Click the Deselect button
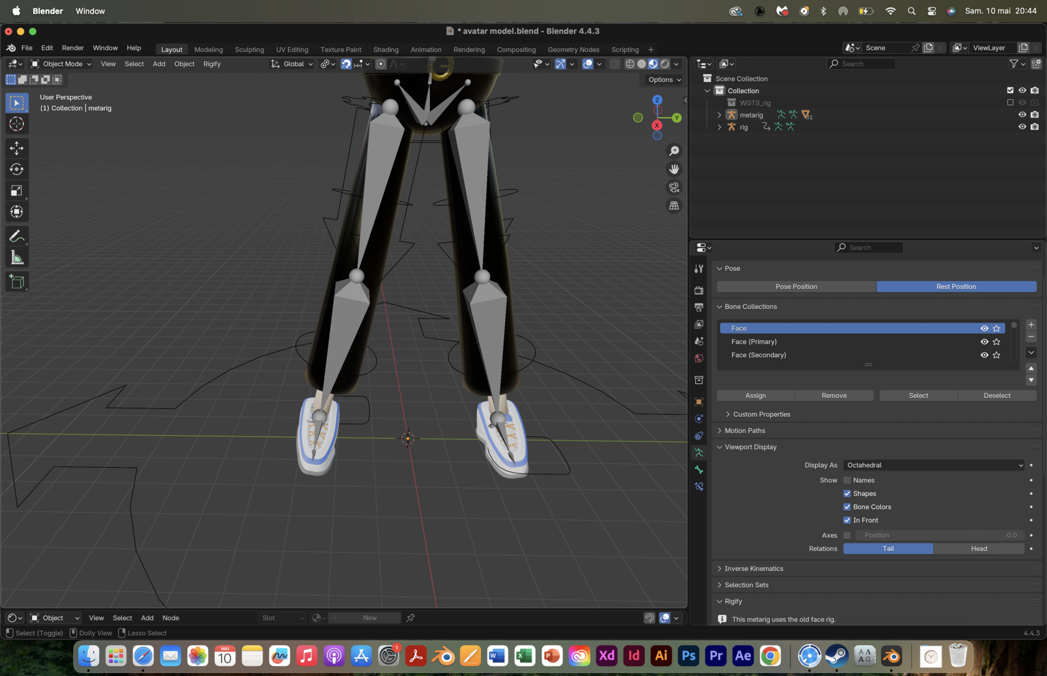 coord(997,395)
